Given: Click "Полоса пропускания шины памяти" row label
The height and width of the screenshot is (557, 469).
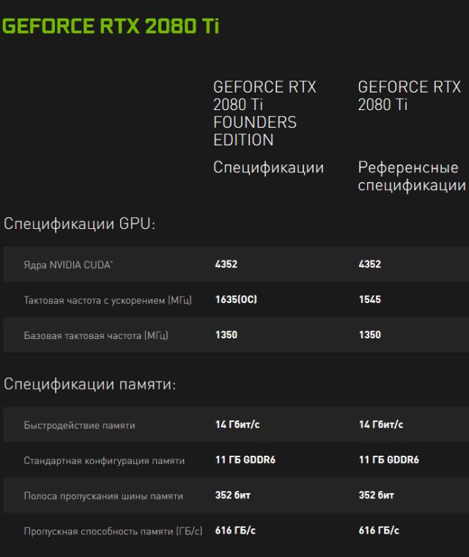Looking at the screenshot, I should click(103, 496).
